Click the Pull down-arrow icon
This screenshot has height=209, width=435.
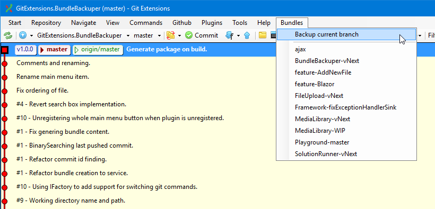tap(229, 35)
